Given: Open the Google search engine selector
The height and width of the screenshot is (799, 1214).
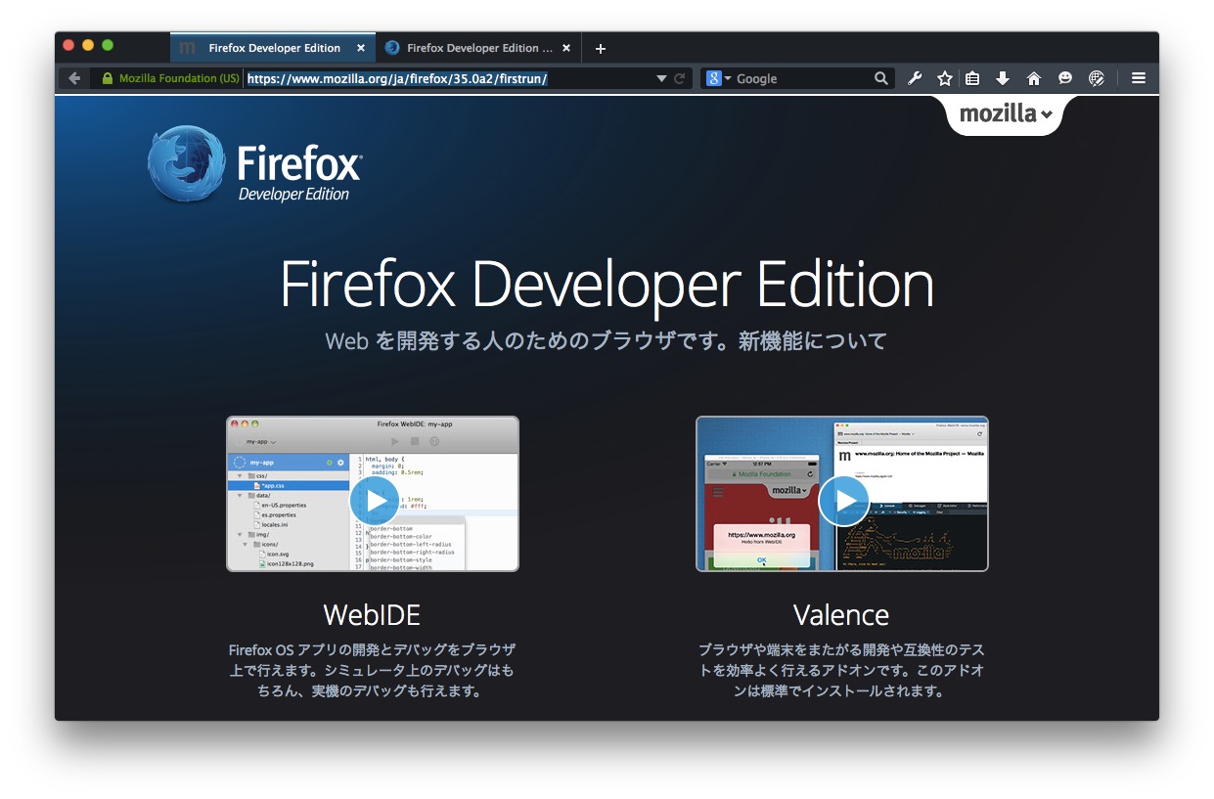Looking at the screenshot, I should click(x=719, y=78).
